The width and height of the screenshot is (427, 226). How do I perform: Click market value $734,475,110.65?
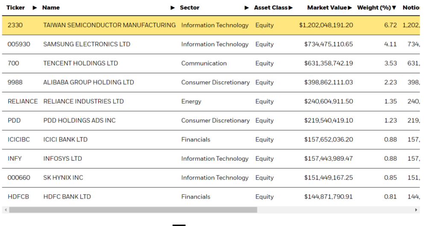point(328,44)
